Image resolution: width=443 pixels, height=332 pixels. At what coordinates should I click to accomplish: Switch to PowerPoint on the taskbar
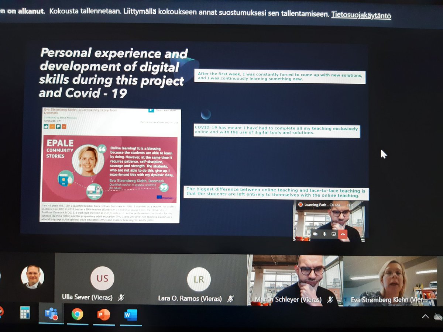[x=104, y=315]
